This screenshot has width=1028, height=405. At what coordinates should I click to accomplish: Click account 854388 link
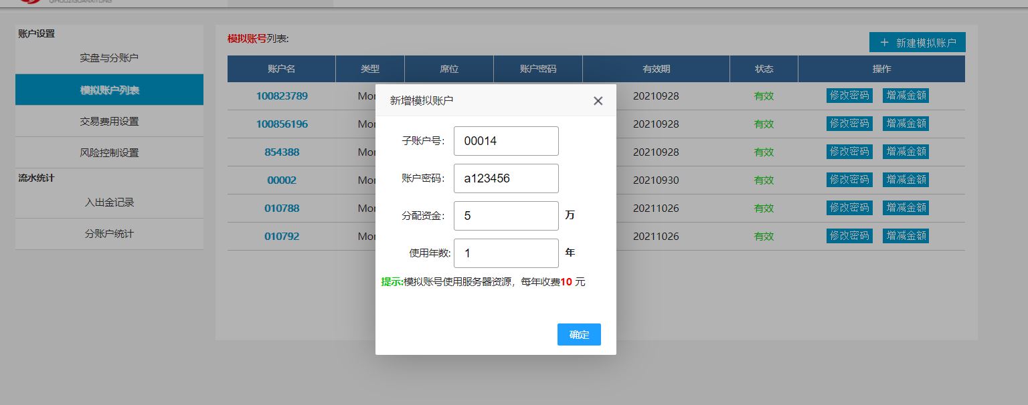point(282,152)
